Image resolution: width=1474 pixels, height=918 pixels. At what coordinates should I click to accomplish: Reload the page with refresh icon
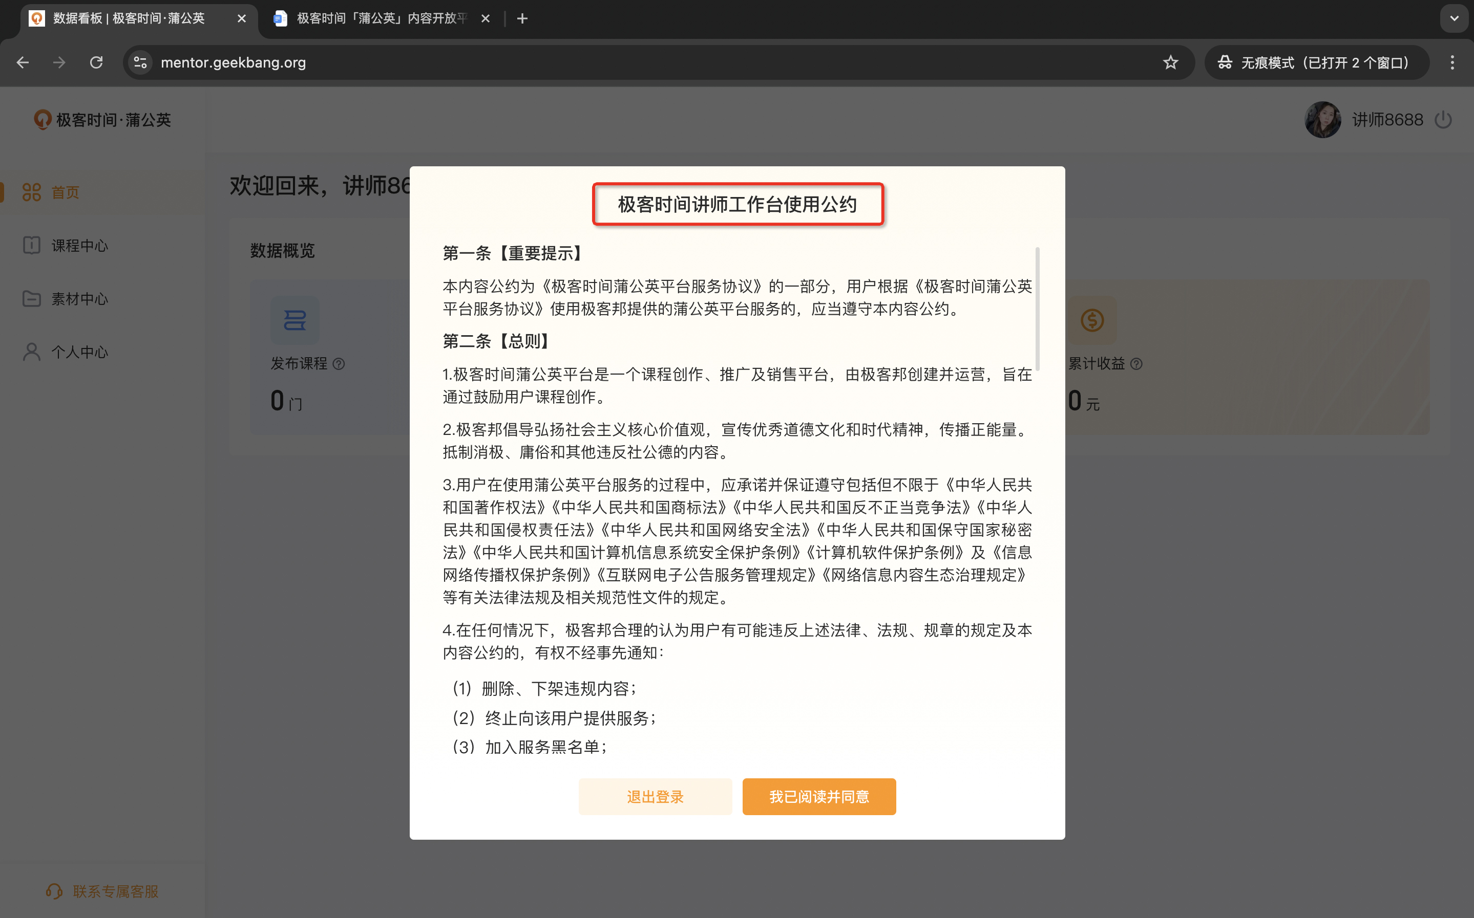[96, 62]
